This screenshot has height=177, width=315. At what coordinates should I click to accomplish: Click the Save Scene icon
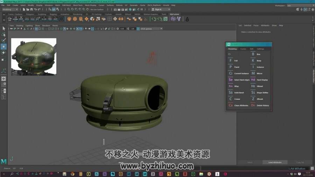31,9
